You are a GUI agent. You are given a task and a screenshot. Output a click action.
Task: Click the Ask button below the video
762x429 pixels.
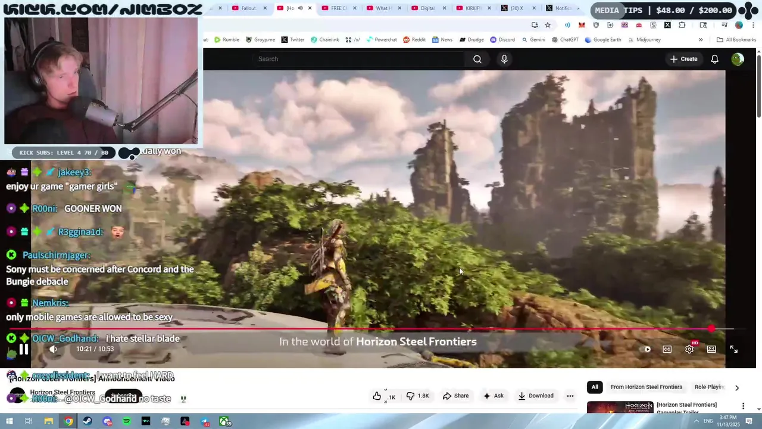click(x=493, y=396)
